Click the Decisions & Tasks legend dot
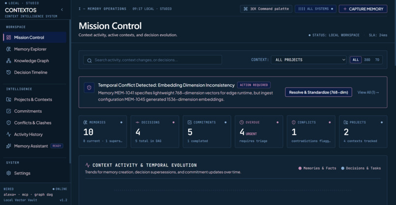This screenshot has width=396, height=205. (x=342, y=168)
